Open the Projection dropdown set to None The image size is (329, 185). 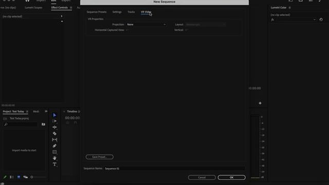[x=146, y=25]
